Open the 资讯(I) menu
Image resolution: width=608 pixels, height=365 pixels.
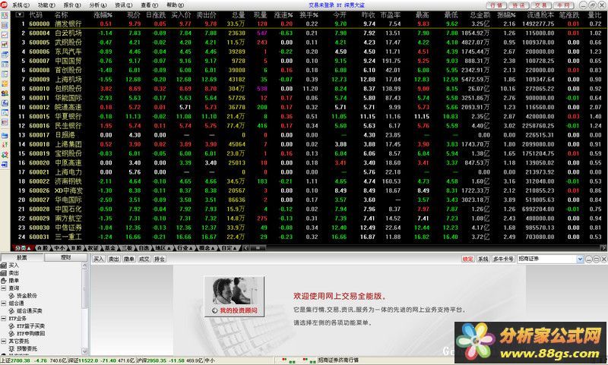click(x=123, y=5)
